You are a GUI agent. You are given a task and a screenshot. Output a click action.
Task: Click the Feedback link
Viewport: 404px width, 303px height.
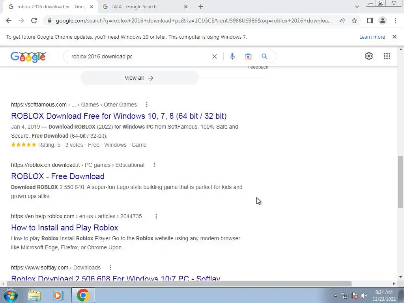click(258, 68)
